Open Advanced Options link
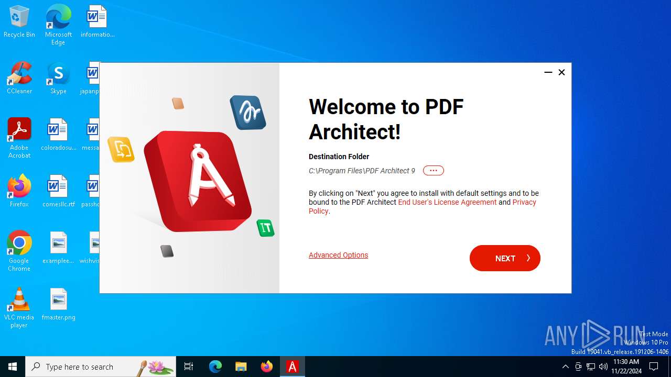Image resolution: width=671 pixels, height=377 pixels. click(x=338, y=255)
